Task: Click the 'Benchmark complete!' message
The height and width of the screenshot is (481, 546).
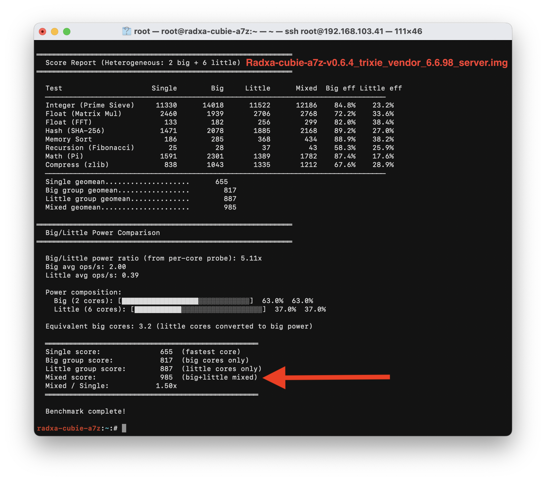Action: pyautogui.click(x=86, y=411)
